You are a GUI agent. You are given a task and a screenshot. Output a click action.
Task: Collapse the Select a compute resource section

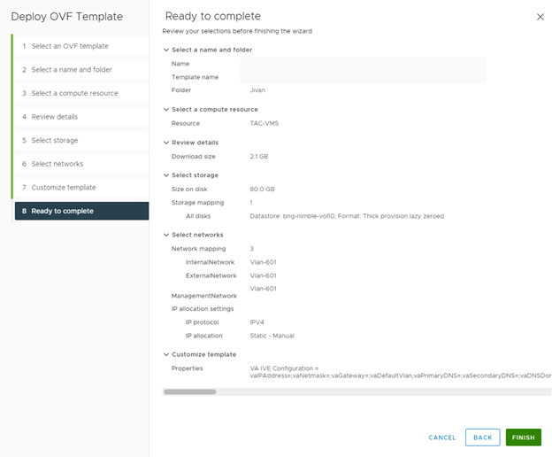click(x=166, y=110)
